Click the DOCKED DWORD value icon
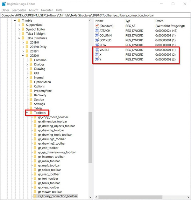191x200 pixels. point(97,40)
